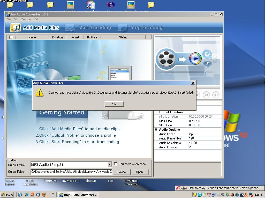Image resolution: width=265 pixels, height=198 pixels.
Task: Open the File menu
Action: coord(9,19)
